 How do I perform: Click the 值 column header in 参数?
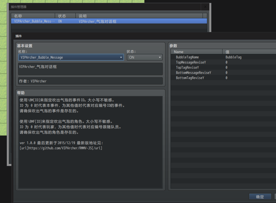(x=249, y=52)
